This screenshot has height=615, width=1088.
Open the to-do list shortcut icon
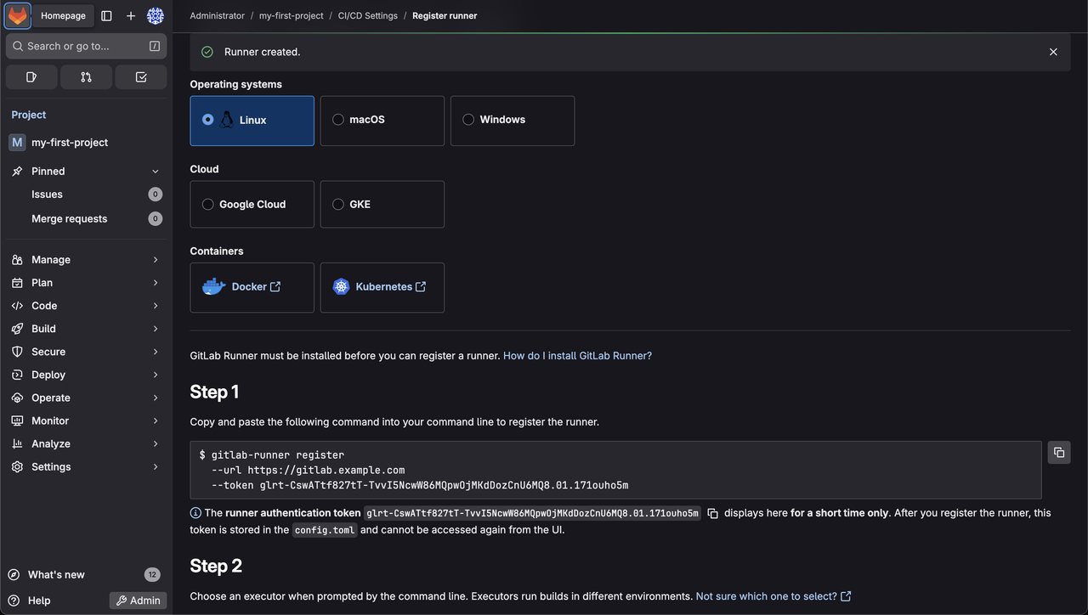coord(141,77)
